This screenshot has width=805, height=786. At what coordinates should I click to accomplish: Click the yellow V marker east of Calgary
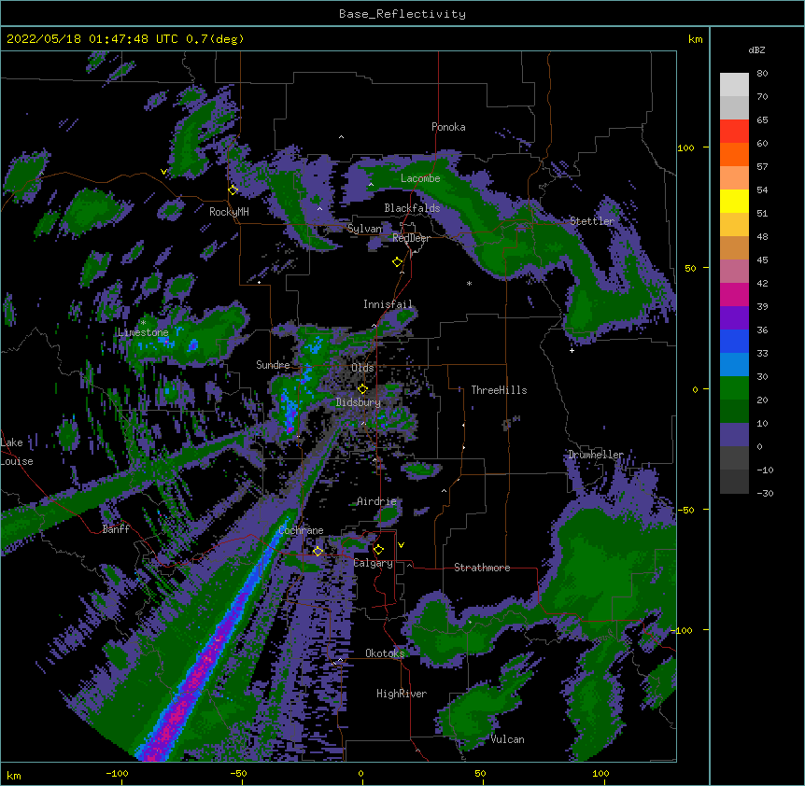click(401, 545)
